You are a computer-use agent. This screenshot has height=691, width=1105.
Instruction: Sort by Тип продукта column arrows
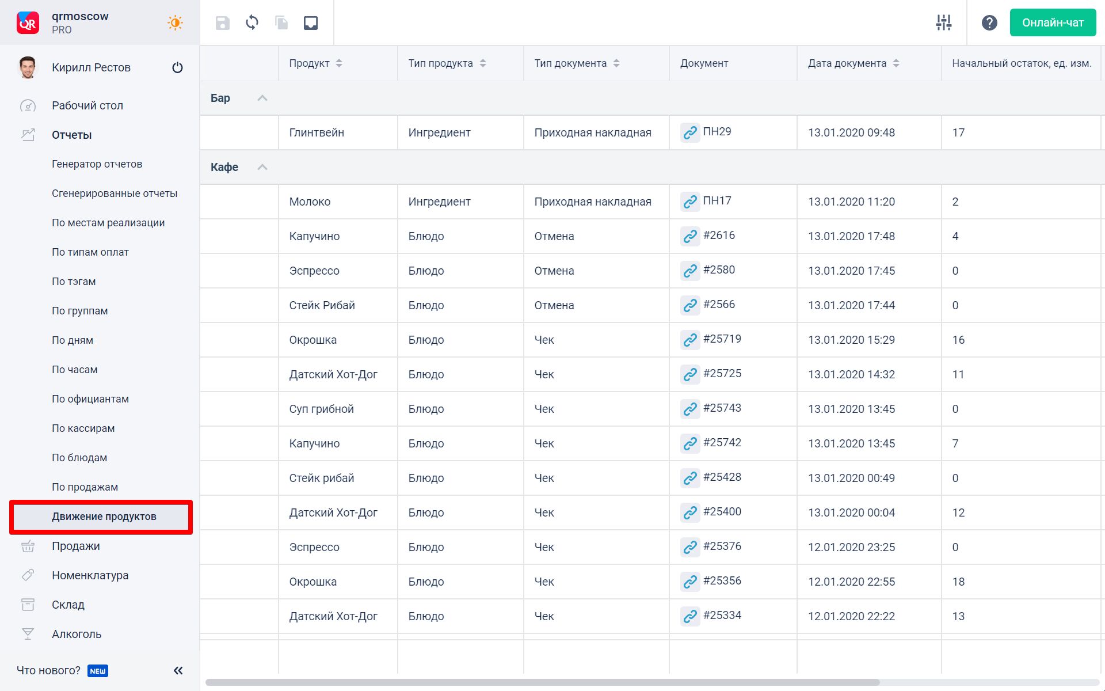pos(483,63)
